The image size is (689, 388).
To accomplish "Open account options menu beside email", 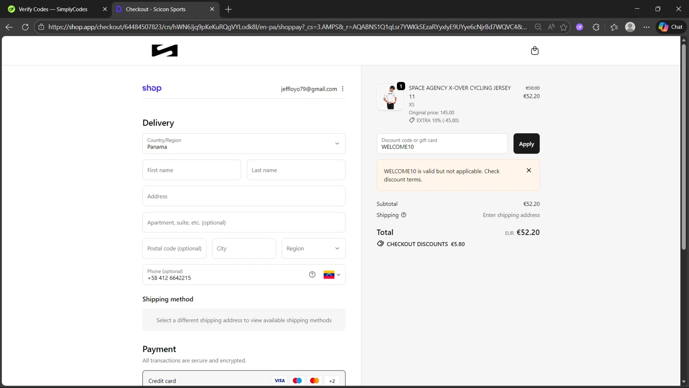I will [x=343, y=89].
